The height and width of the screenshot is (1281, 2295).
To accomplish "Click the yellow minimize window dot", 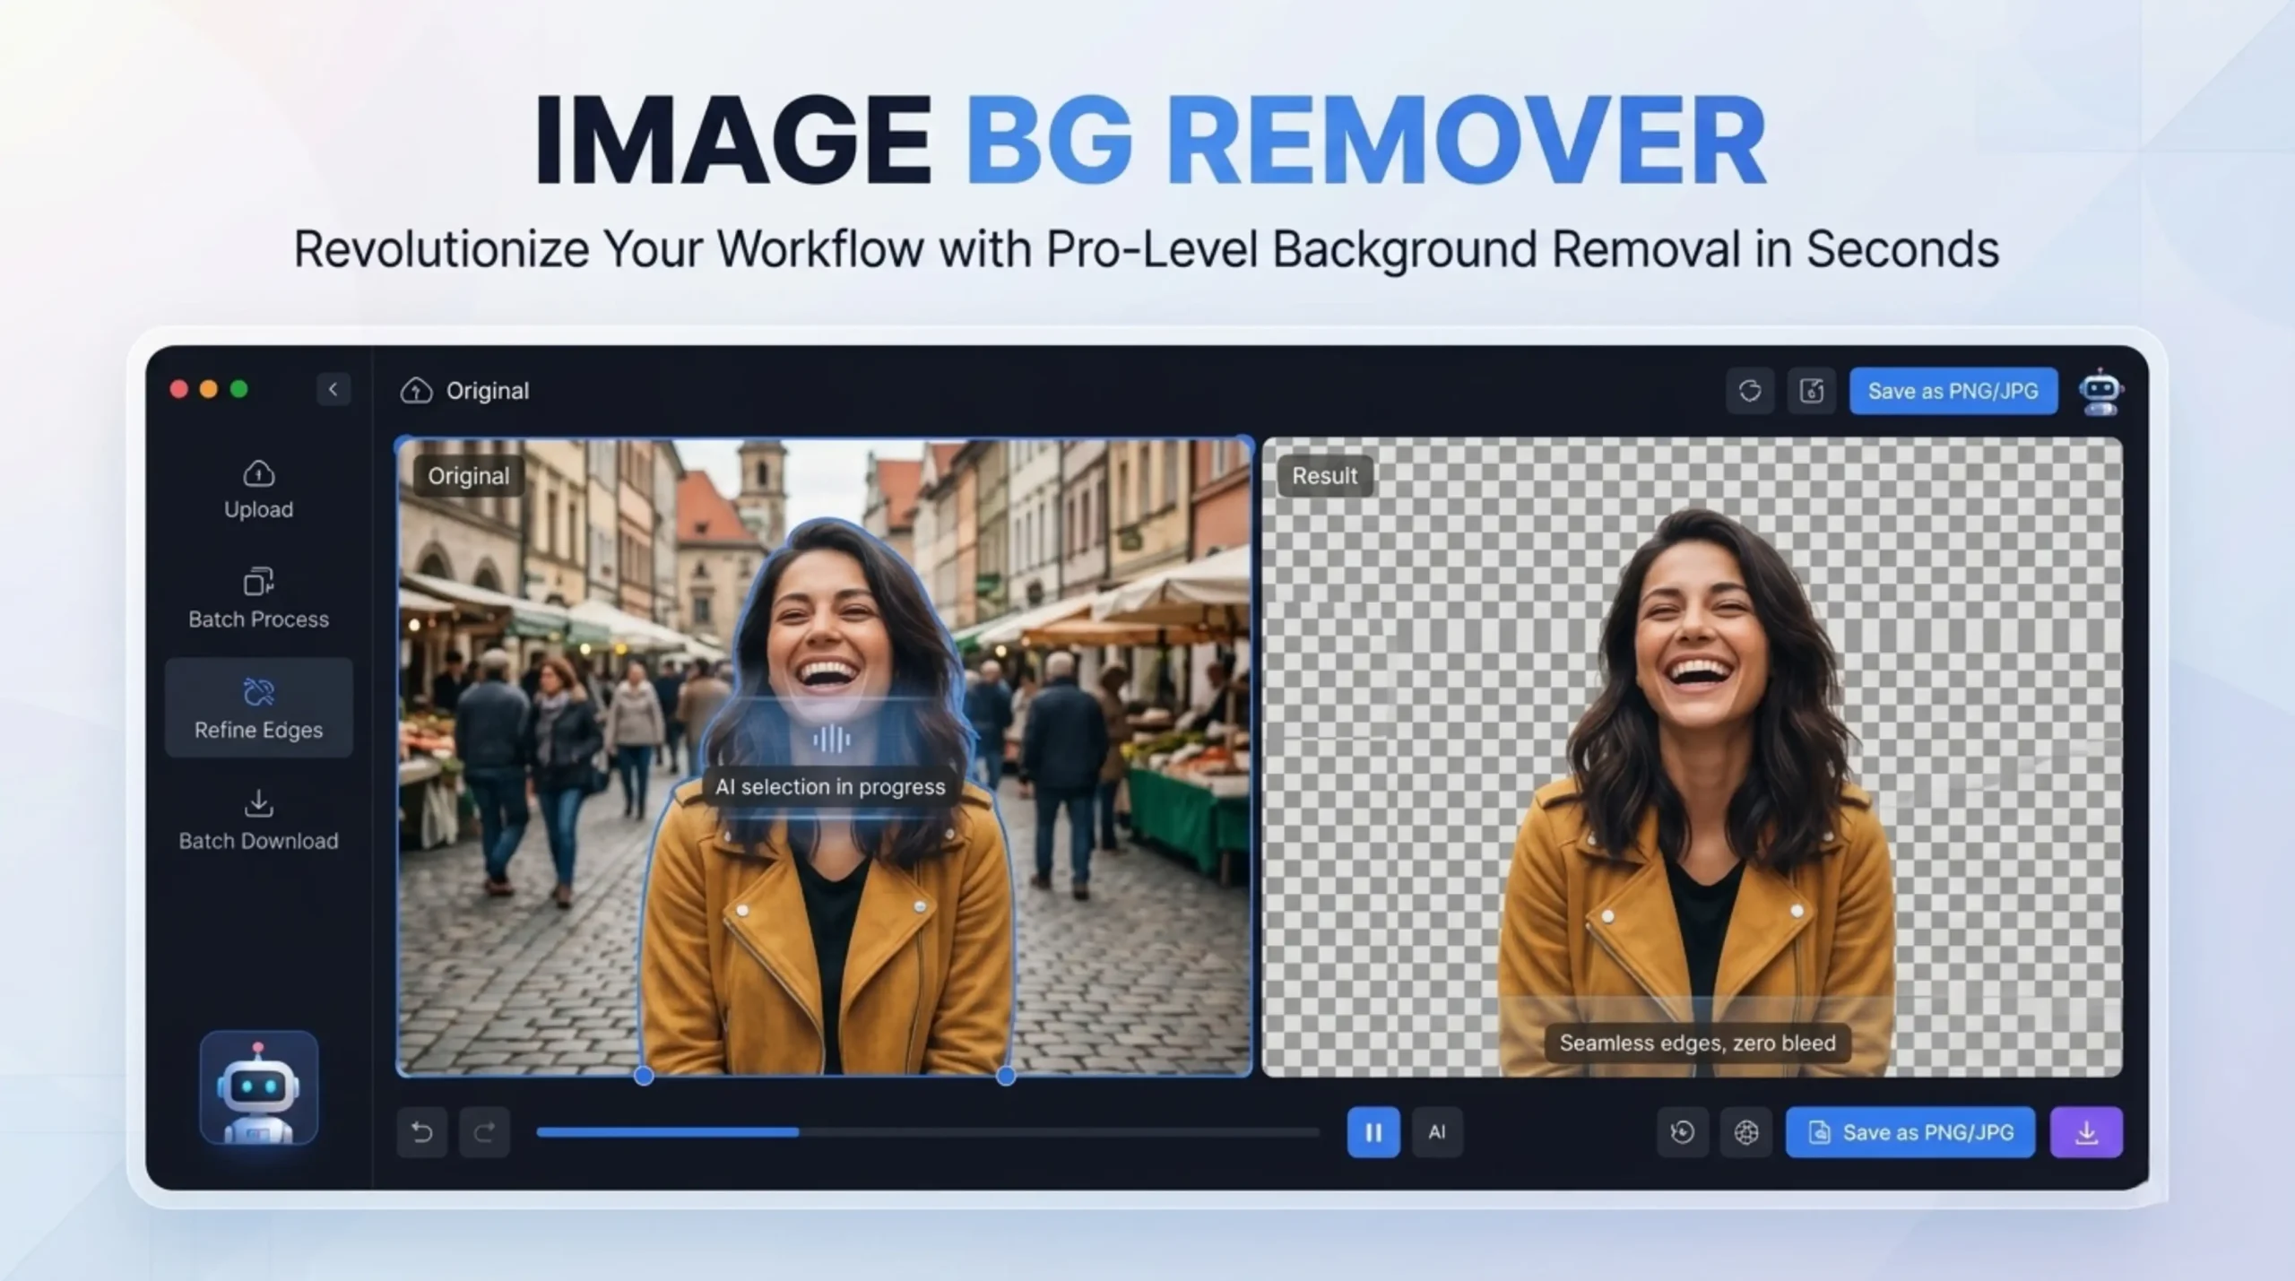I will pos(209,389).
